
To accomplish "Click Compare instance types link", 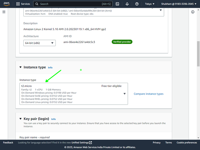I will pos(148,94).
